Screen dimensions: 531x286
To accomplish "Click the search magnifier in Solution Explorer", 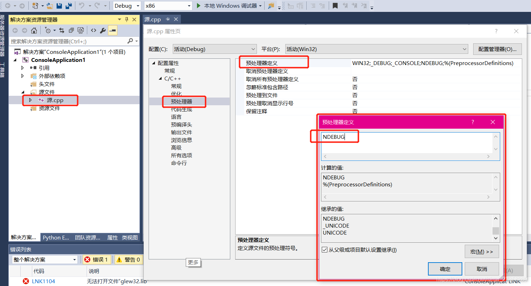I will (130, 41).
